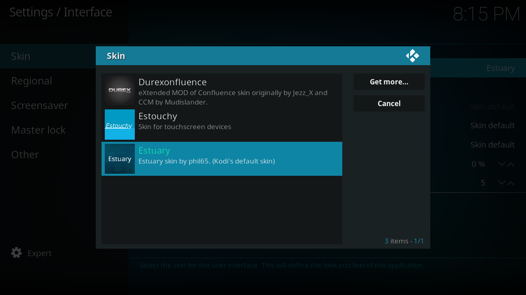Select the Estouchy skin entry
Screen dimensions: 526x295
[222, 125]
